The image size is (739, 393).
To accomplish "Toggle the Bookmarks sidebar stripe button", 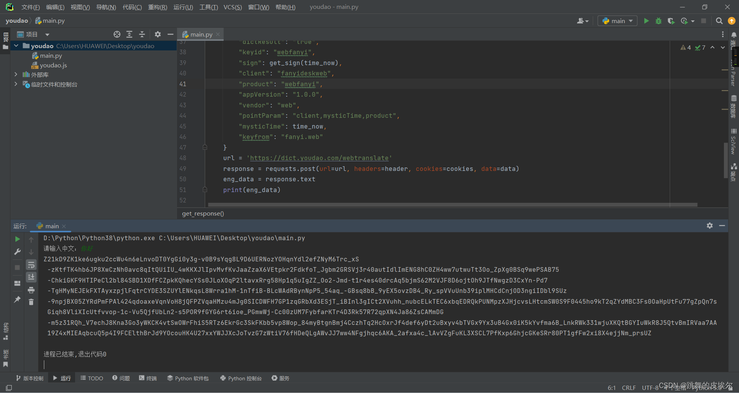I will pos(5,358).
